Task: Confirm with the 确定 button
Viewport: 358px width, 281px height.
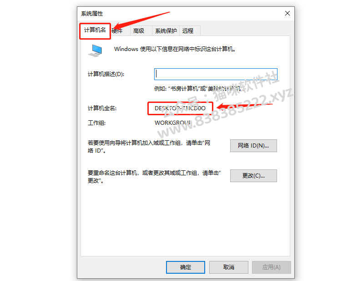Action: [186, 267]
